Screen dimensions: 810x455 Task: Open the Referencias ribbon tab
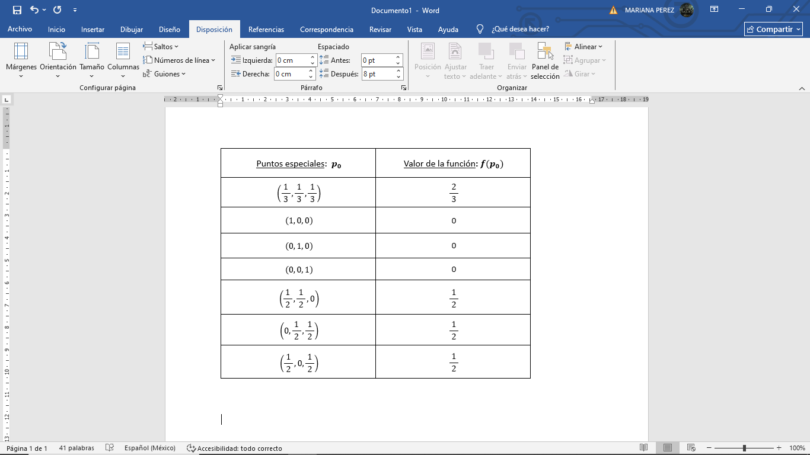pyautogui.click(x=266, y=30)
